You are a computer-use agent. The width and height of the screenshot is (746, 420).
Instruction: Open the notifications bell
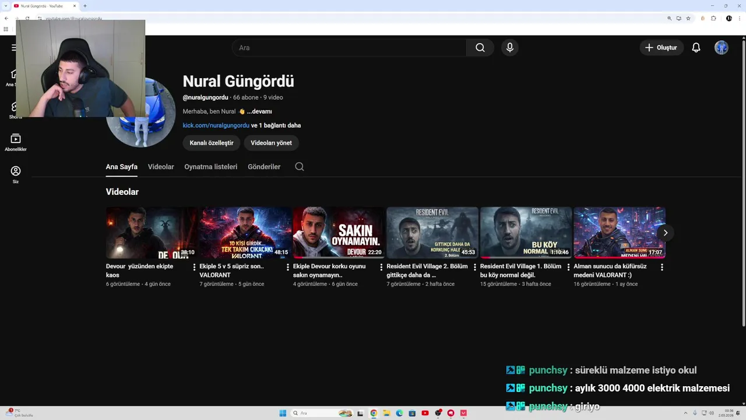[x=696, y=48]
